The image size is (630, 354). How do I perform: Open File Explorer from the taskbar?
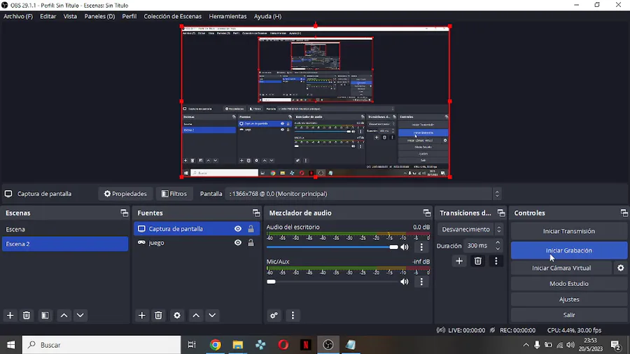[238, 345]
